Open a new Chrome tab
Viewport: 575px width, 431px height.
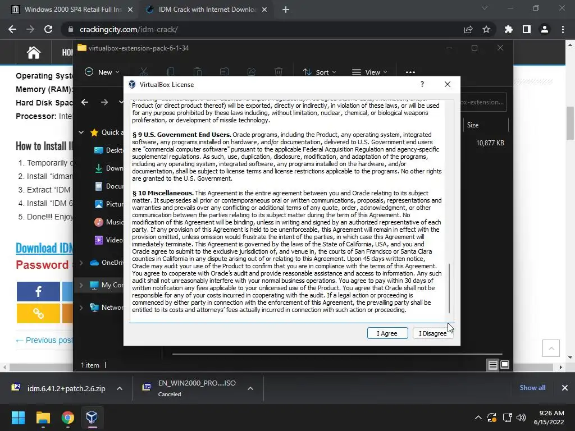pyautogui.click(x=286, y=10)
